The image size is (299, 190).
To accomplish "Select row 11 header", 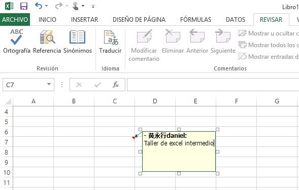I will pos(6,183).
